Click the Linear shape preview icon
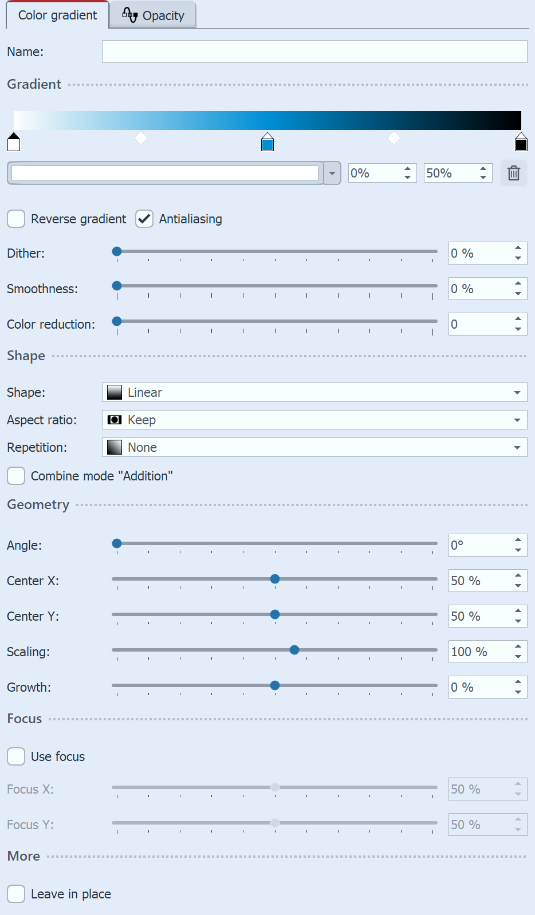535x915 pixels. pyautogui.click(x=115, y=392)
